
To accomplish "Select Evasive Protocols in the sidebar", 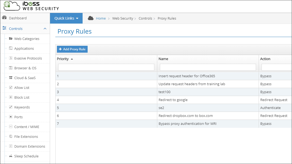I will coord(28,58).
